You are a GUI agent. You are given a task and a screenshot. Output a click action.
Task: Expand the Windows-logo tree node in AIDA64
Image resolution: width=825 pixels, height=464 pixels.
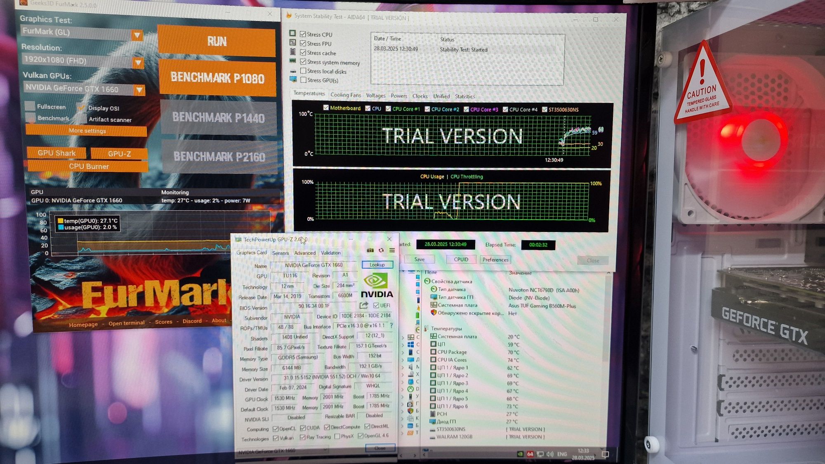(x=403, y=344)
